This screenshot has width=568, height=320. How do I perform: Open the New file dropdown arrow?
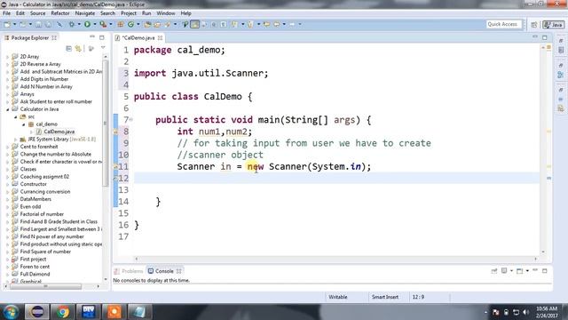pyautogui.click(x=14, y=24)
